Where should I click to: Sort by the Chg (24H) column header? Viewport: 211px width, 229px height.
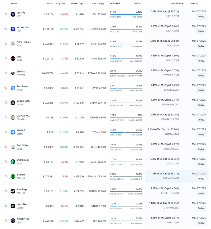[61, 3]
